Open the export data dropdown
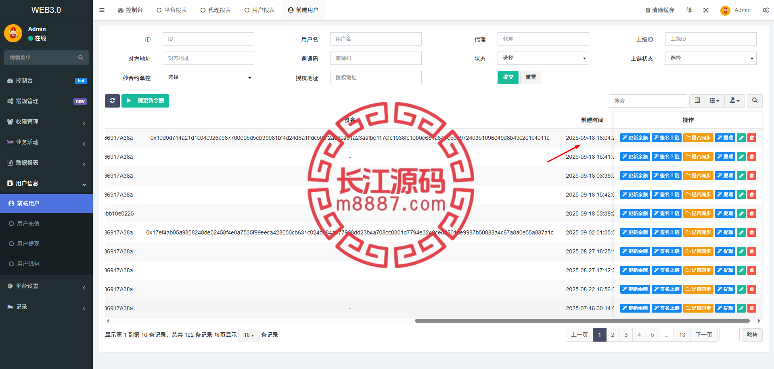 tap(734, 101)
